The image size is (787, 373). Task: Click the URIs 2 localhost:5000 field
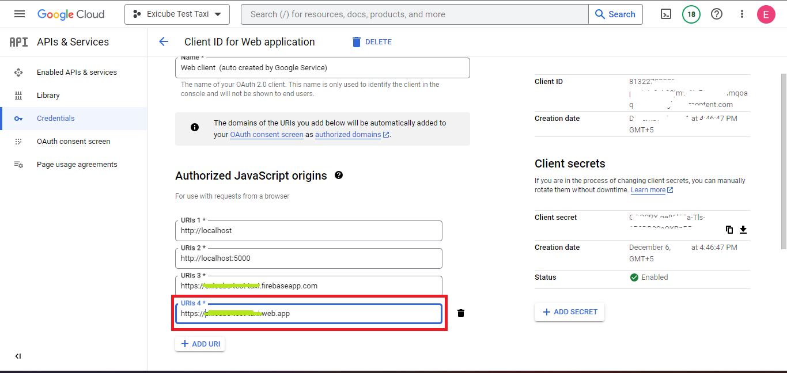coord(308,258)
